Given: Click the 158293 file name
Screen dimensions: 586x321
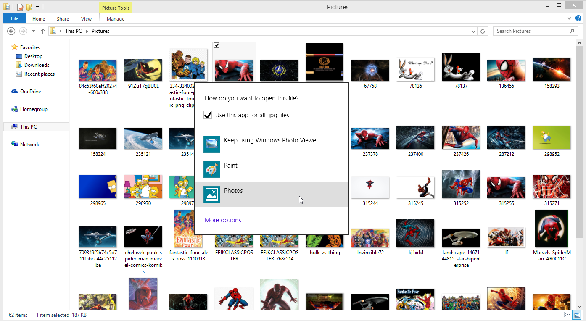Looking at the screenshot, I should (552, 86).
